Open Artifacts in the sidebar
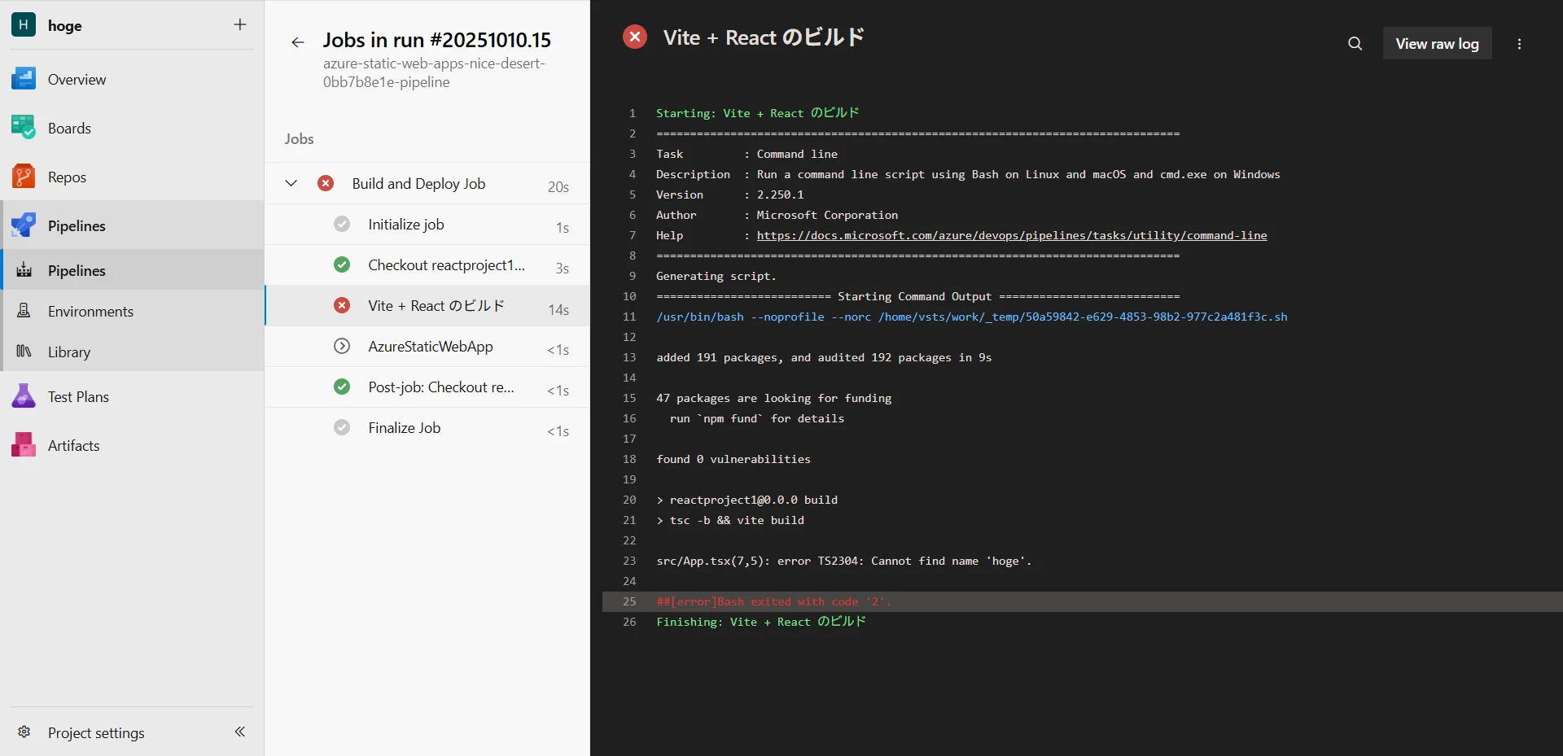This screenshot has width=1563, height=756. pyautogui.click(x=73, y=446)
